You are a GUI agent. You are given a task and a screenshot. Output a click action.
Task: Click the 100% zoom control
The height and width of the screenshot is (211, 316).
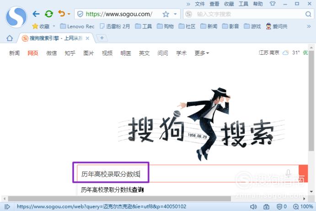[303, 206]
